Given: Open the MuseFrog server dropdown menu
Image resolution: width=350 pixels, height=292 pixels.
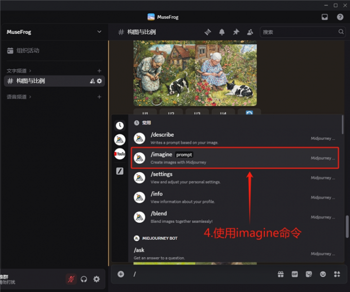Looking at the screenshot, I should pos(99,32).
